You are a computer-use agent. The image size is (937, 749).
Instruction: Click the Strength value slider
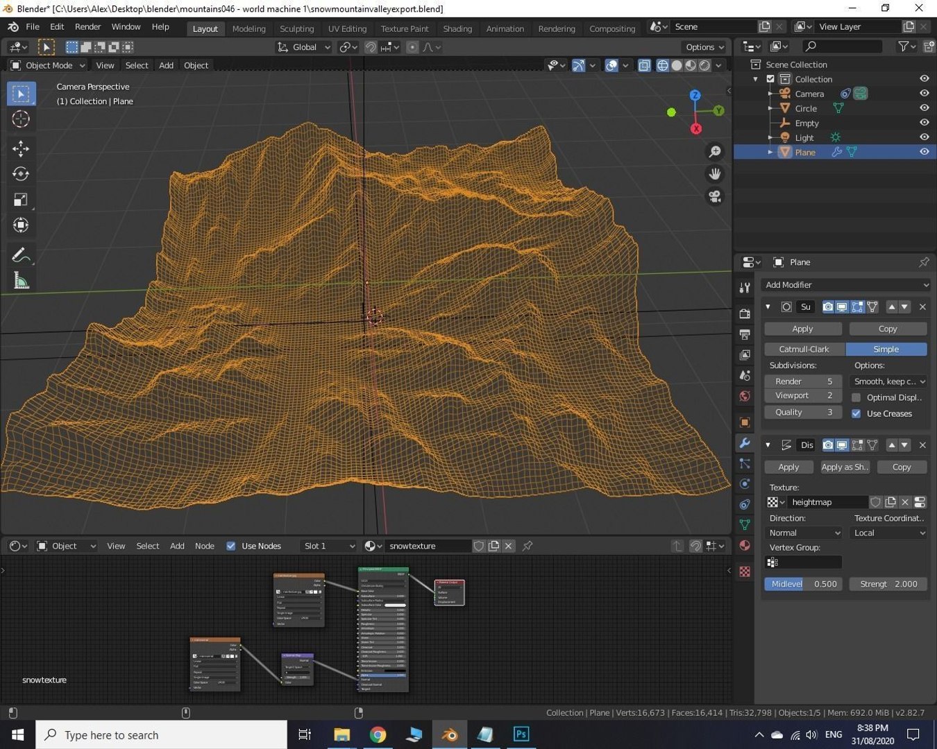888,584
